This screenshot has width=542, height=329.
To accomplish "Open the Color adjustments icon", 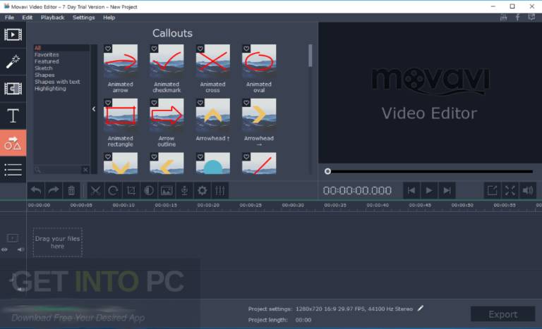I will tap(149, 190).
